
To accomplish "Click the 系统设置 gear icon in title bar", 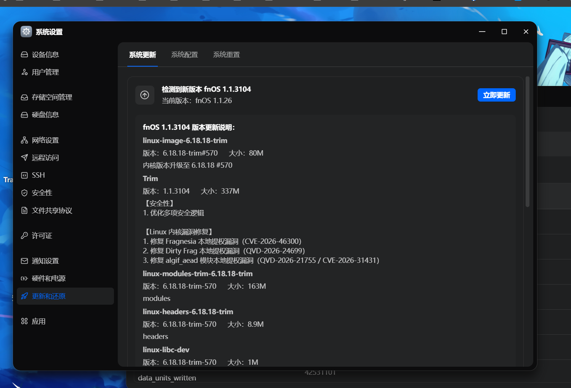I will pyautogui.click(x=26, y=32).
